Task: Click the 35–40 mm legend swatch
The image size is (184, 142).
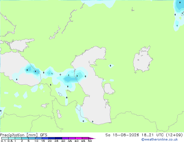Action: (72, 138)
